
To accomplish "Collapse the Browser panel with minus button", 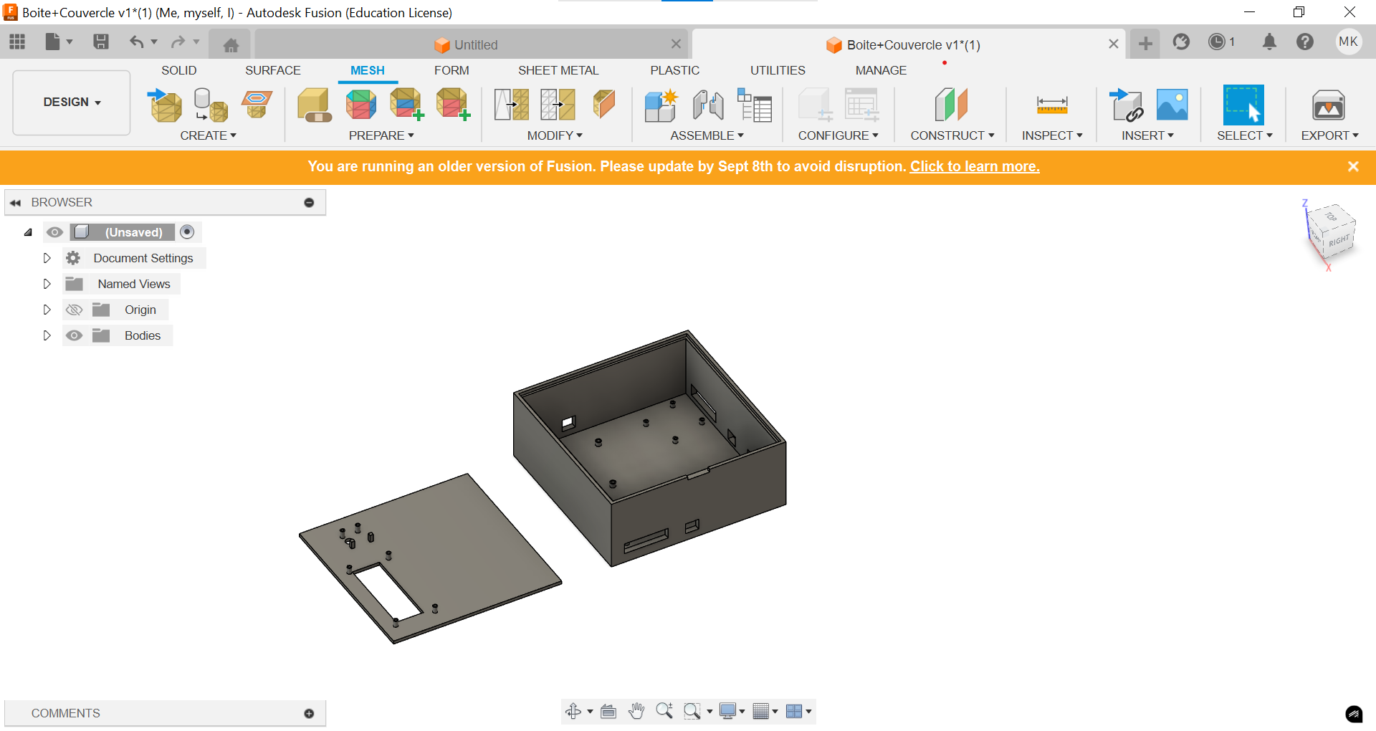I will 309,203.
